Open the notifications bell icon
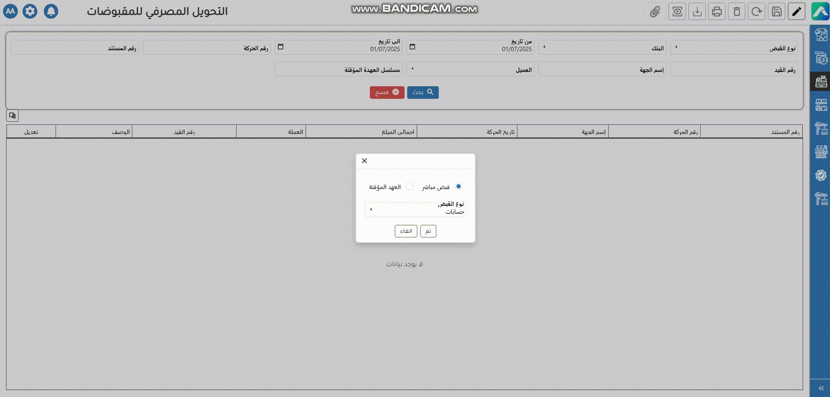 [x=51, y=11]
